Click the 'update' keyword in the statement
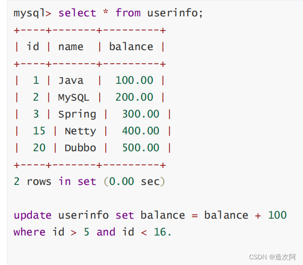This screenshot has width=303, height=265. 32,215
